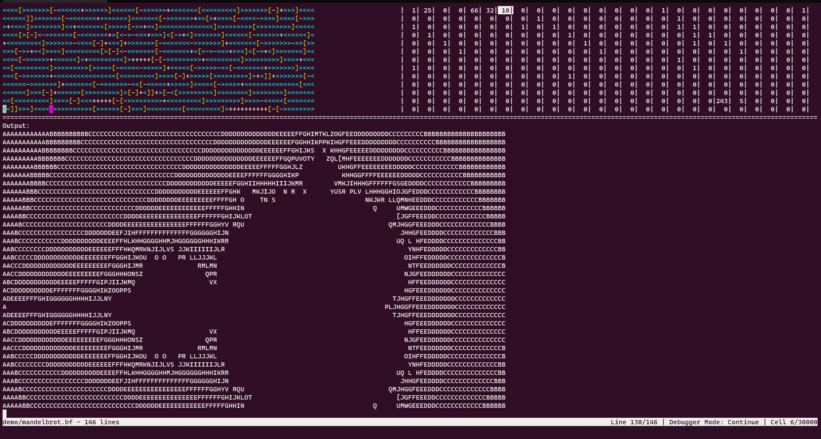Click the memory cell showing value 32

(490, 10)
